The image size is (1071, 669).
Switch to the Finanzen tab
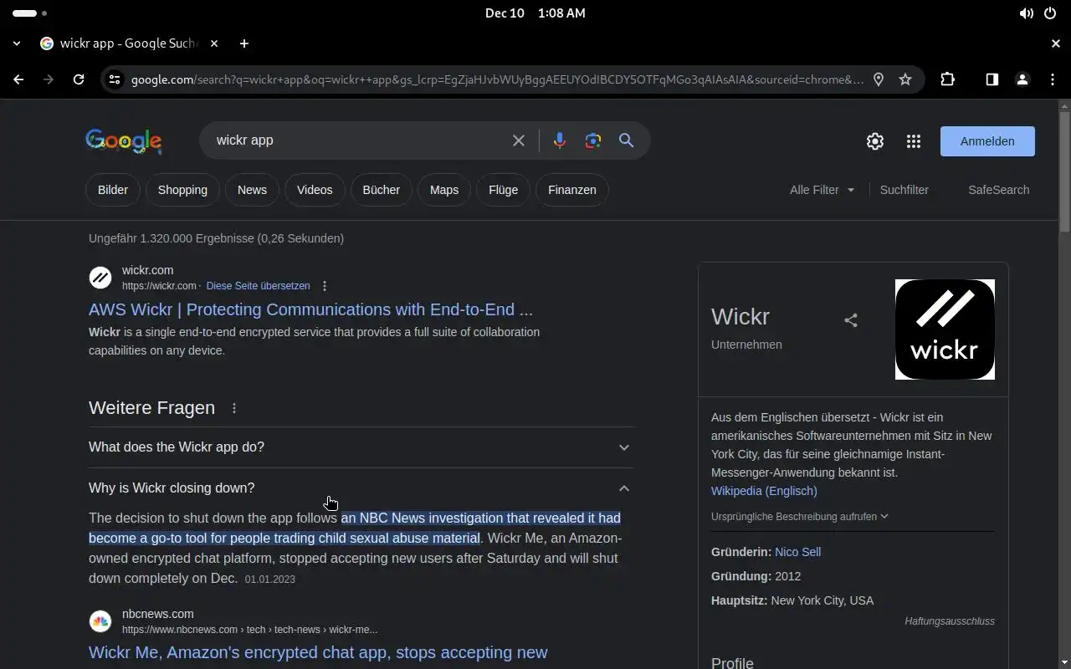point(572,190)
